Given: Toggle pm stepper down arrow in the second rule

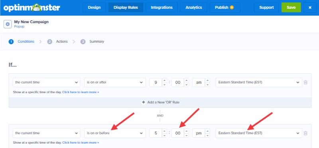Looking at the screenshot, I should coord(207,135).
